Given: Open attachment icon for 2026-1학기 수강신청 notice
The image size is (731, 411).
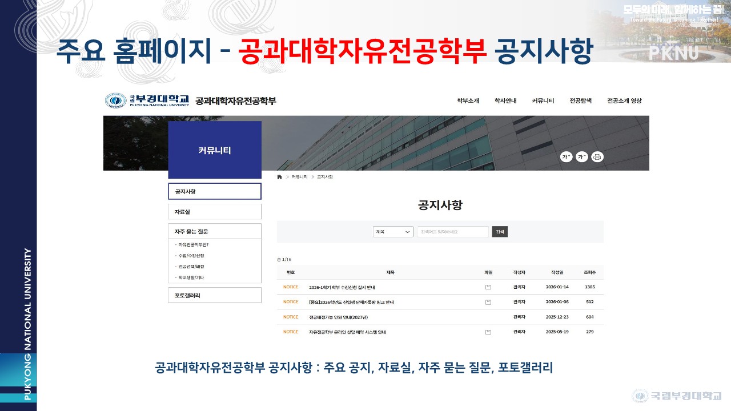Looking at the screenshot, I should coord(488,287).
